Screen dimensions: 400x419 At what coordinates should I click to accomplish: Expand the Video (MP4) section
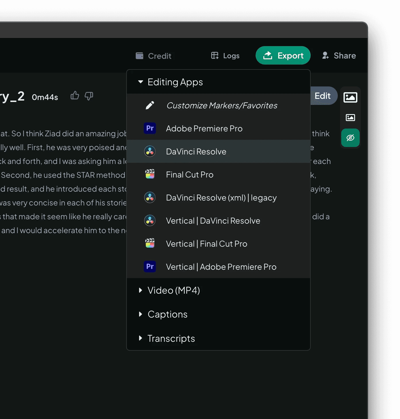[218, 290]
